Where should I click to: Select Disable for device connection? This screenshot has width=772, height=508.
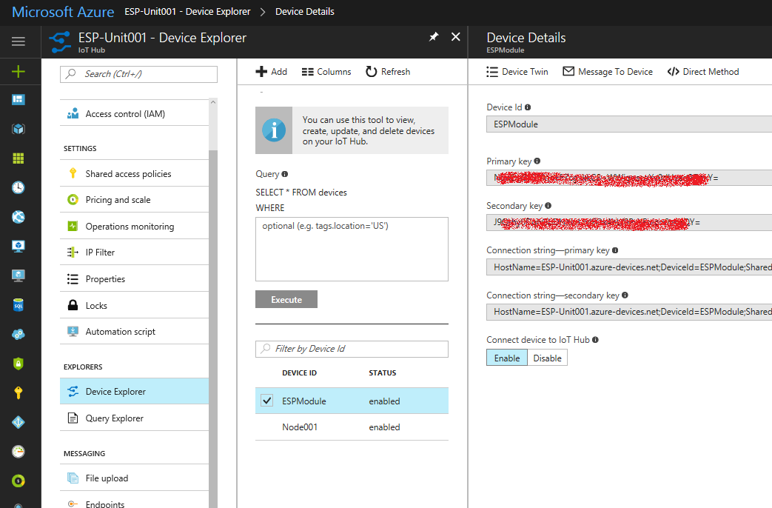(x=547, y=358)
